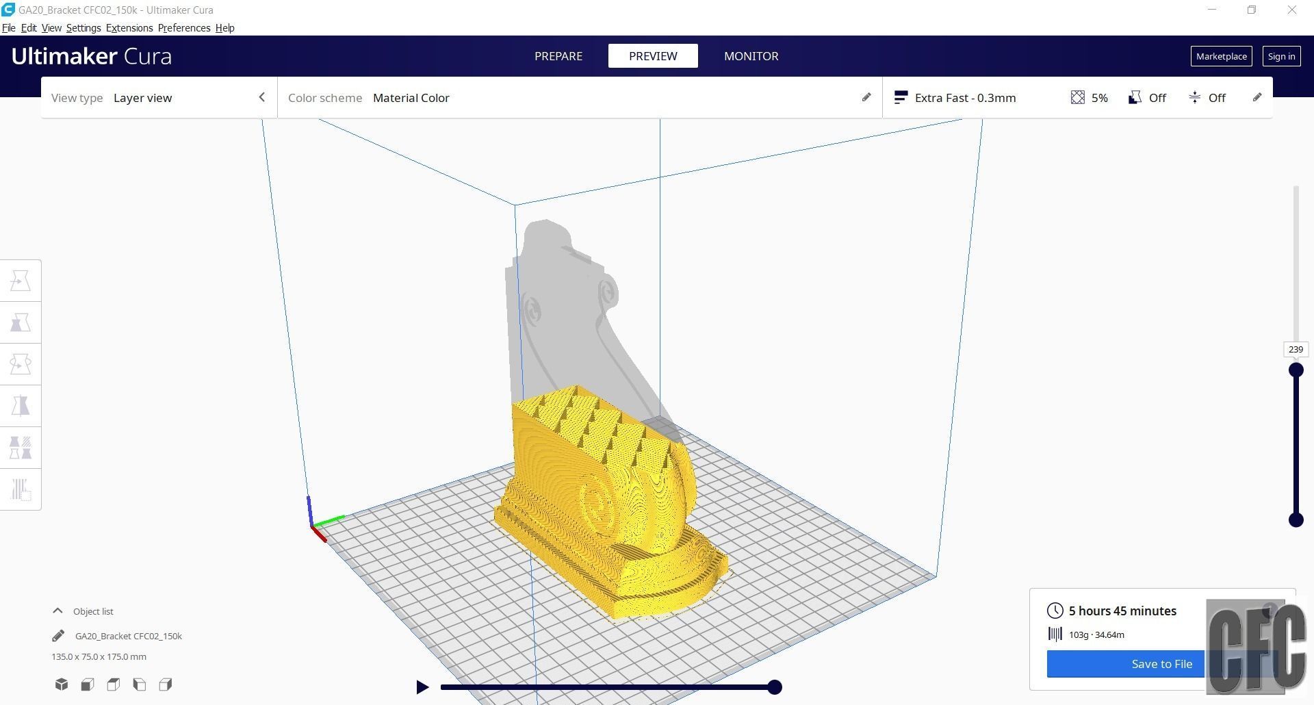Viewport: 1314px width, 705px height.
Task: Select the Rotate tool in left toolbar
Action: (21, 364)
